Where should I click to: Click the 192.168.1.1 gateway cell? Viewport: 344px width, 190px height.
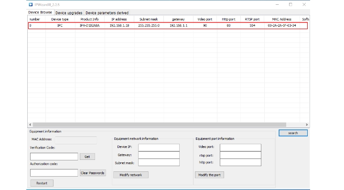(179, 26)
